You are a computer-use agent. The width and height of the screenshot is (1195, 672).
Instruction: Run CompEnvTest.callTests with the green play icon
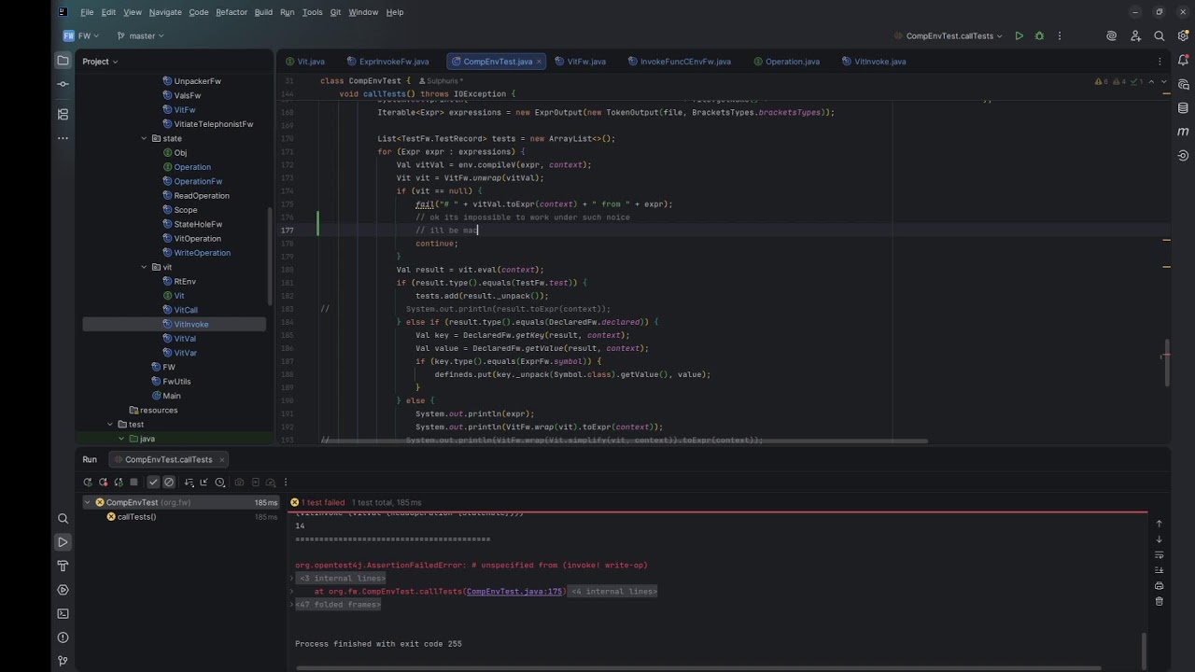point(1019,36)
